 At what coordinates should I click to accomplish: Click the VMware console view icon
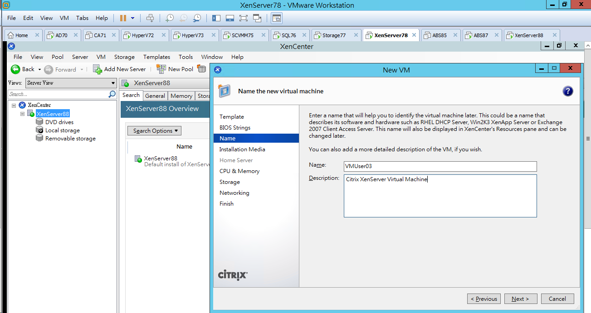coord(277,18)
